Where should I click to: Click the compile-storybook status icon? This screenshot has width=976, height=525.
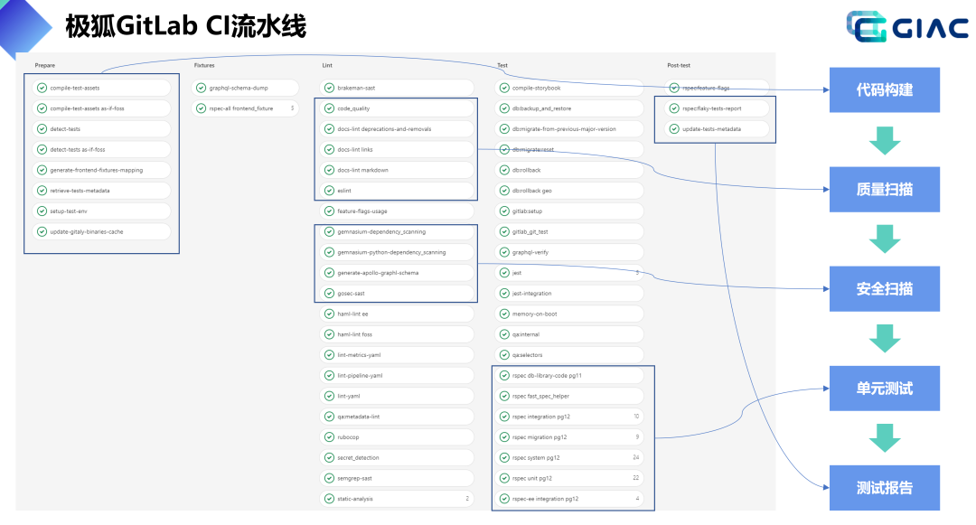[x=504, y=88]
